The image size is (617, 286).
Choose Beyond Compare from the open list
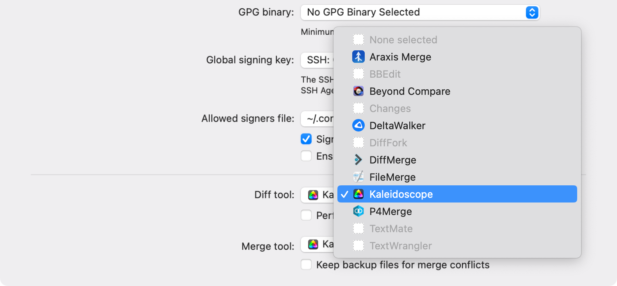click(410, 91)
